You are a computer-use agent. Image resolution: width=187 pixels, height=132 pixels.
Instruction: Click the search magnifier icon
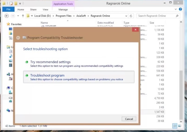point(177,16)
